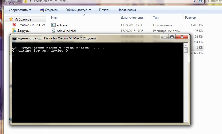Click the Creative Cloud Files icon
This screenshot has height=134, width=222.
pyautogui.click(x=14, y=25)
